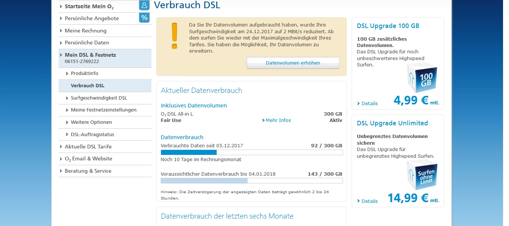Screen dimensions: 509x226
Task: Click the Verbrauch DSL page title
Action: click(x=187, y=5)
